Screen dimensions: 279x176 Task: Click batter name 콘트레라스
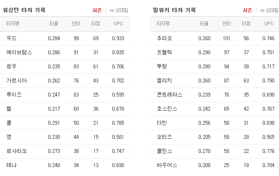(x=170, y=95)
